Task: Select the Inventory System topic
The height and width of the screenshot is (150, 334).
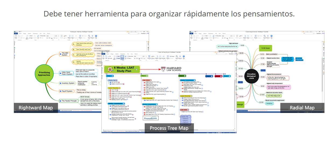Action: pos(67,83)
